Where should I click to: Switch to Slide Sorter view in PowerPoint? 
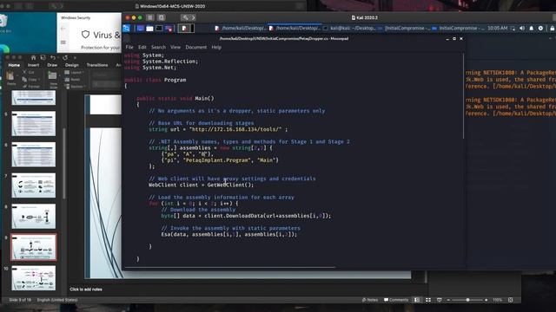click(x=428, y=300)
